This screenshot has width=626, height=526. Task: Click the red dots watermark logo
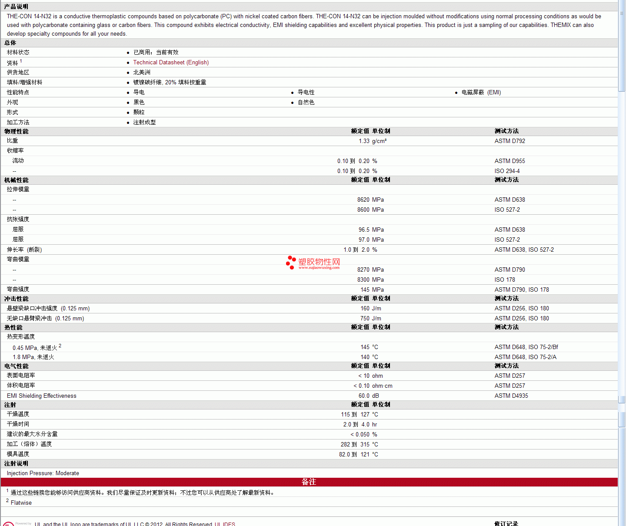[290, 262]
